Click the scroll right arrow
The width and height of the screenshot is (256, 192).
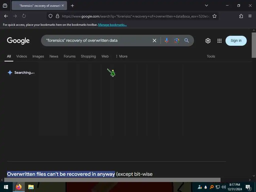250,180
